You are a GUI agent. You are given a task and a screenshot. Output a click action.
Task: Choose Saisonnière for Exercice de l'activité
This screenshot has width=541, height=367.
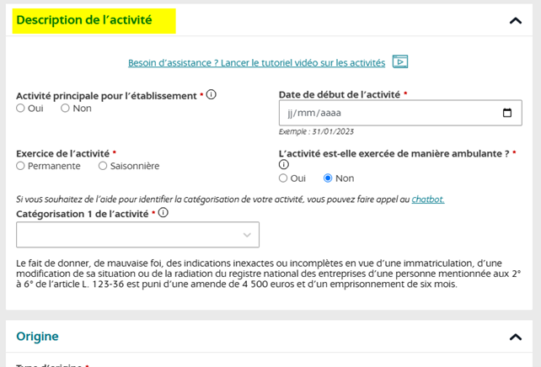click(103, 166)
